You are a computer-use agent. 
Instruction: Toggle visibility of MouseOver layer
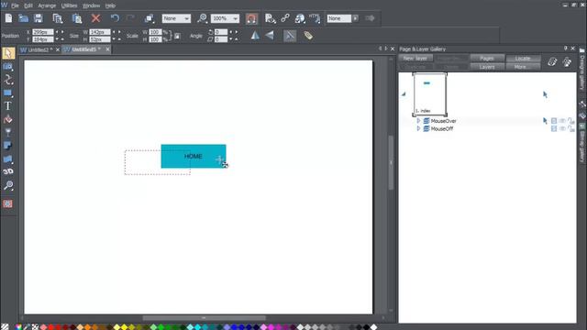pos(562,121)
